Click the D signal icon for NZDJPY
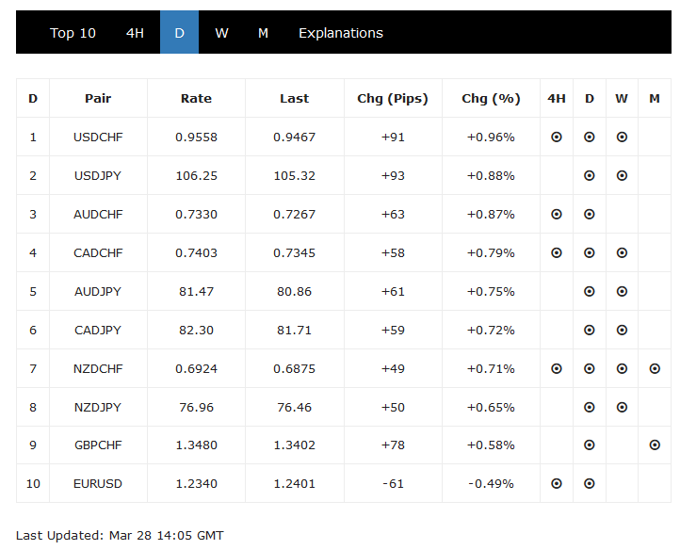Image resolution: width=680 pixels, height=550 pixels. click(x=590, y=407)
